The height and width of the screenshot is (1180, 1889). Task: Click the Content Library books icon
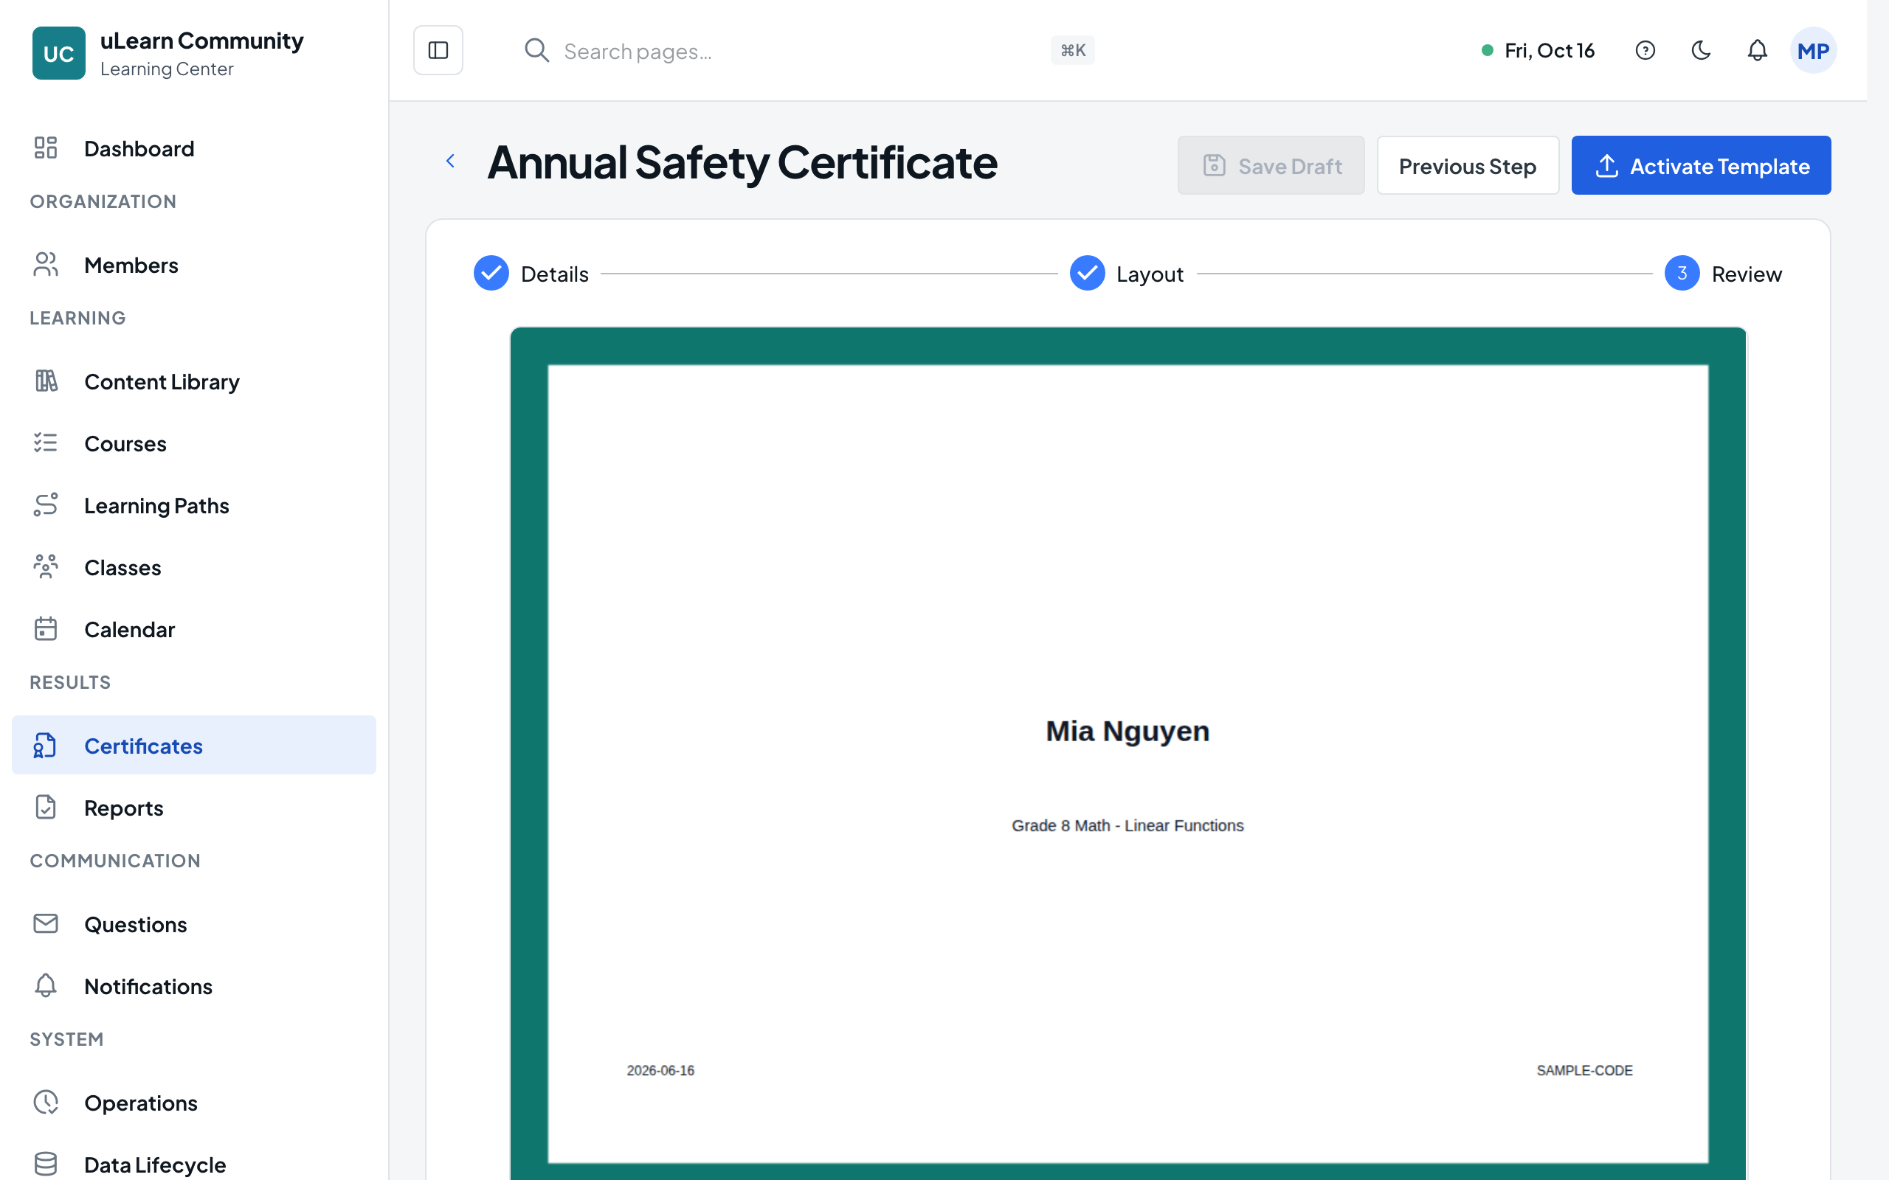pos(45,381)
